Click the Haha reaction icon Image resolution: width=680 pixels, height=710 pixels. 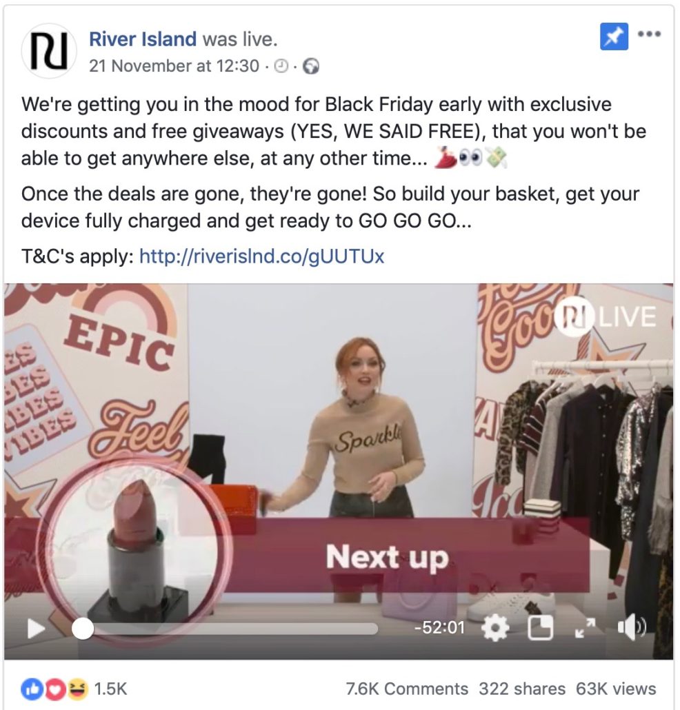pyautogui.click(x=78, y=689)
